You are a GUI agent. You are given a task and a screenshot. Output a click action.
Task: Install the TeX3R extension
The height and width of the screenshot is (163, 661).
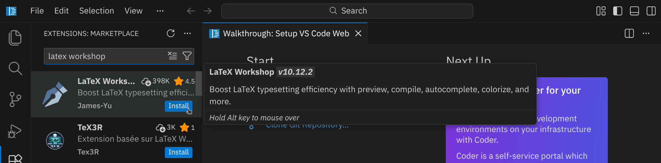click(x=178, y=152)
